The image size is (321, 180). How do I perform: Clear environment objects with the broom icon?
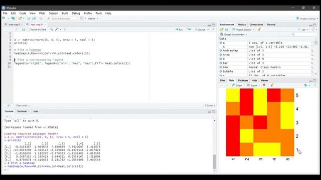click(x=259, y=29)
